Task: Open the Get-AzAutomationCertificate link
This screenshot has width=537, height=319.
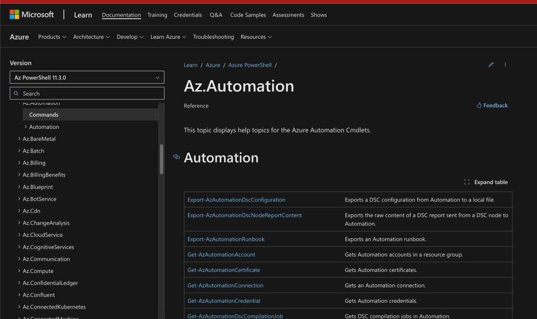Action: (223, 270)
